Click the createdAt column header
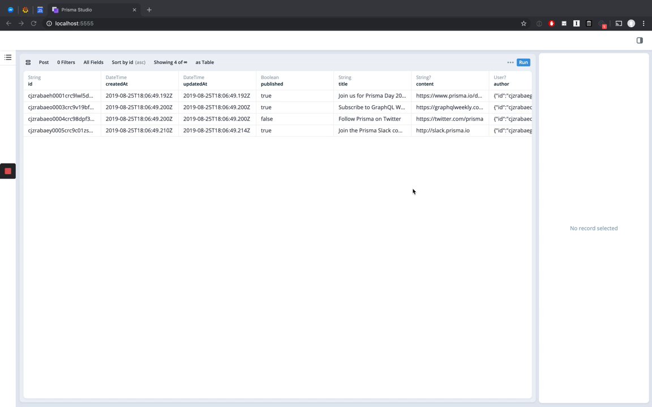The image size is (652, 407). tap(140, 81)
